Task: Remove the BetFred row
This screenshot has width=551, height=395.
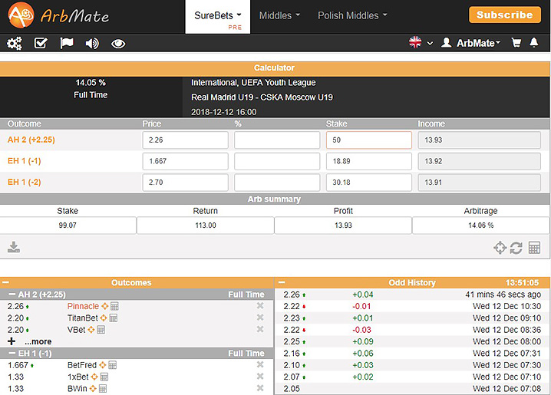Action: (260, 364)
